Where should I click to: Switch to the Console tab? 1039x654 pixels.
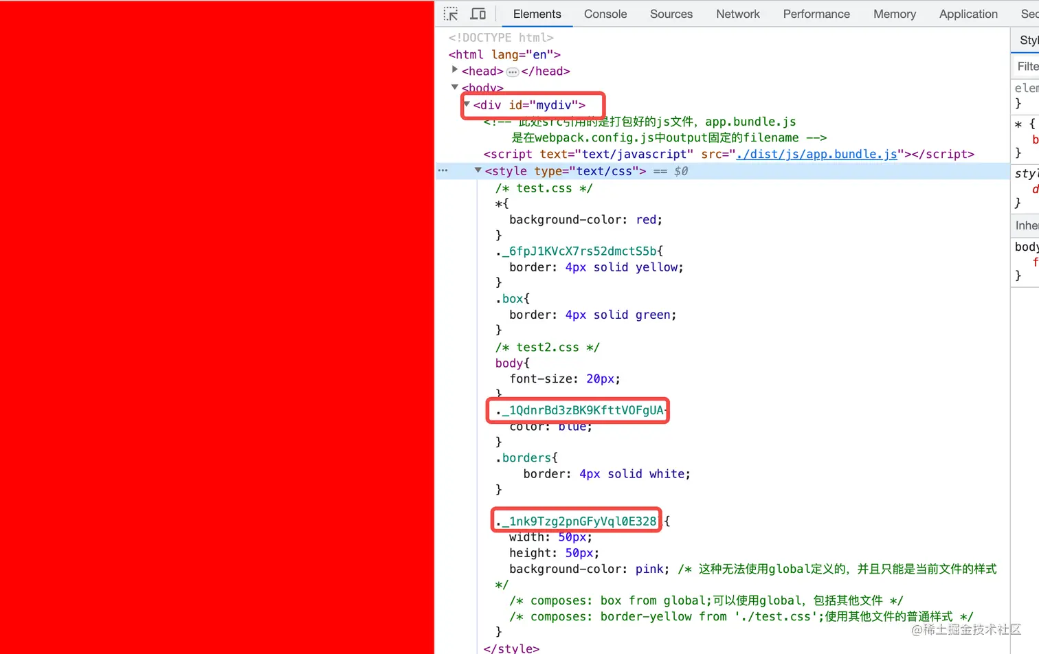[605, 14]
